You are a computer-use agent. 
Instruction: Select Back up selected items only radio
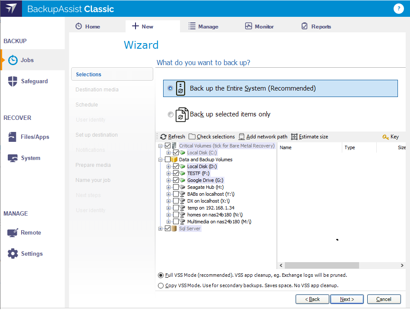[x=170, y=114]
